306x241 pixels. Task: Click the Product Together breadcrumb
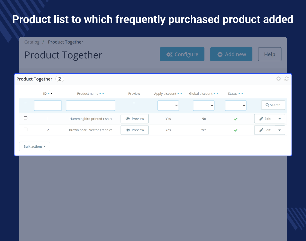(x=66, y=42)
